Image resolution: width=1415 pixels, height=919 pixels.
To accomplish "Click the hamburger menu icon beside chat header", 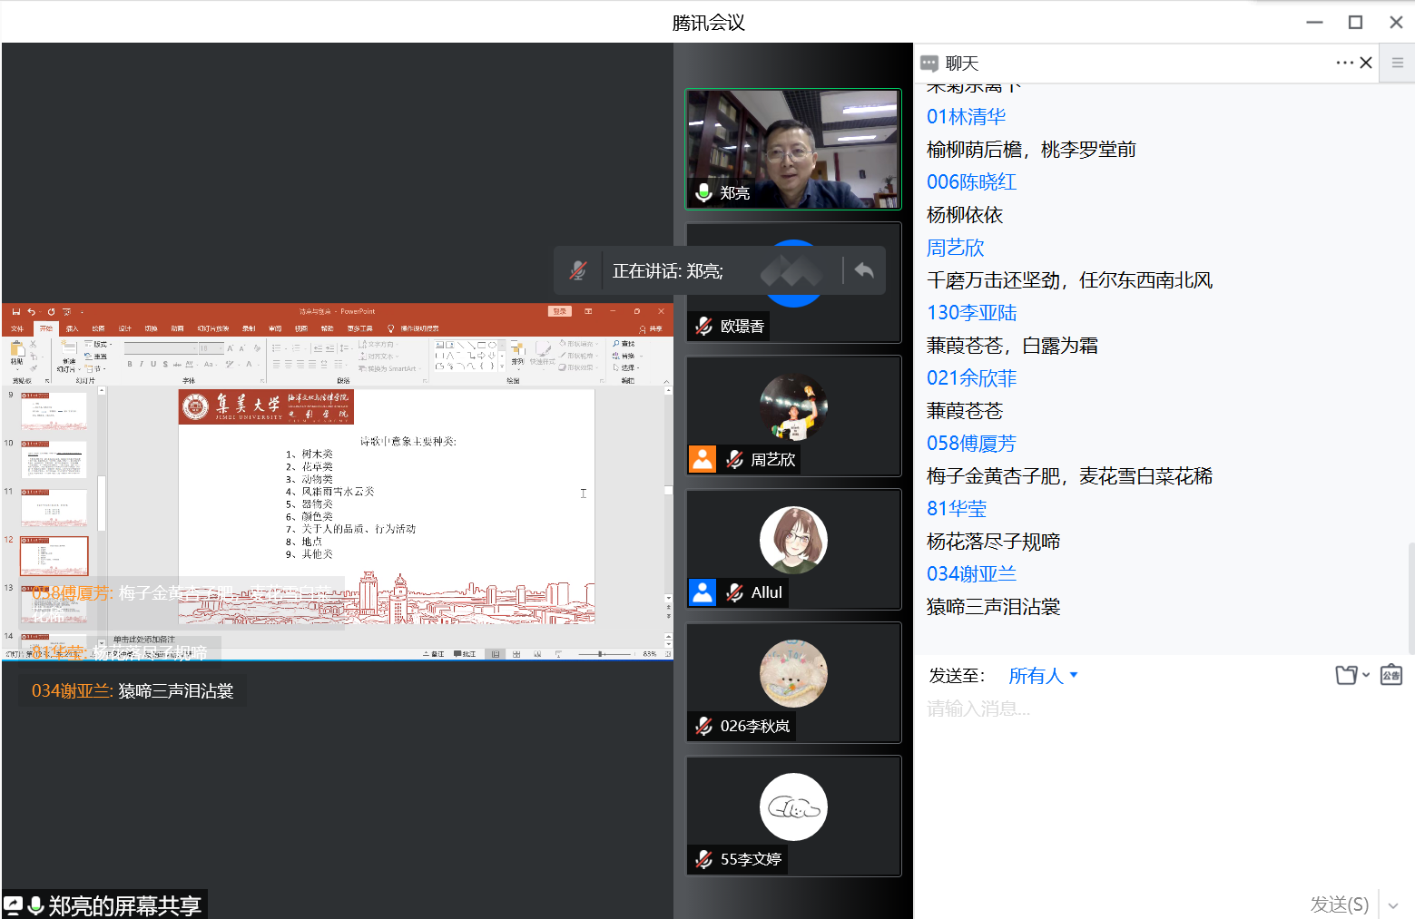I will 1397,63.
